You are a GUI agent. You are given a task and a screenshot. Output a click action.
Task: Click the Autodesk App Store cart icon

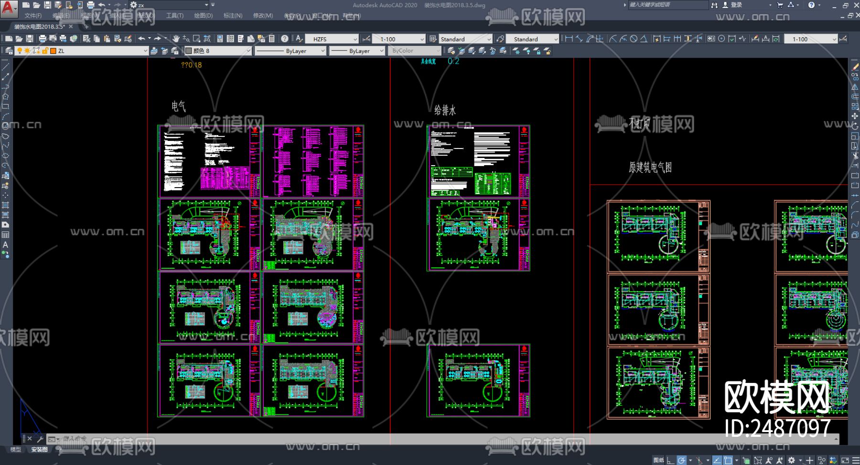(780, 5)
